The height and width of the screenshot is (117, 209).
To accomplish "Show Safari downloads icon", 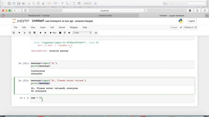I will tap(190, 11).
